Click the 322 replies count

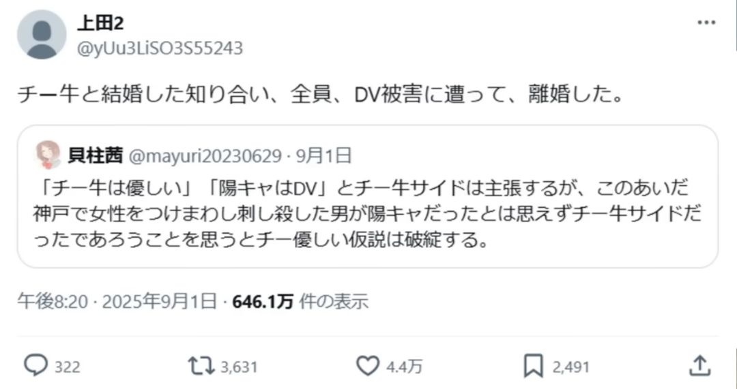click(67, 367)
